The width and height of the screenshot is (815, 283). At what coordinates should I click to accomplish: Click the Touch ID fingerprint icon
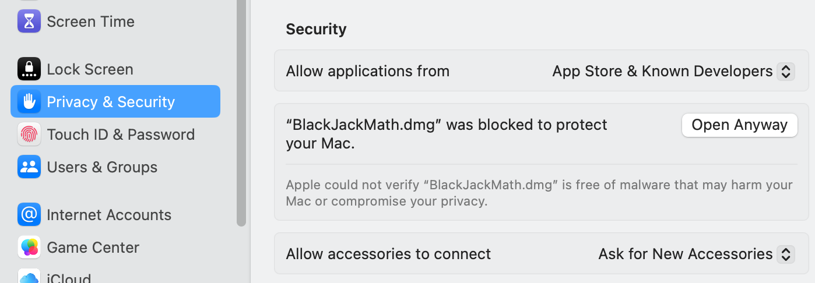[29, 135]
